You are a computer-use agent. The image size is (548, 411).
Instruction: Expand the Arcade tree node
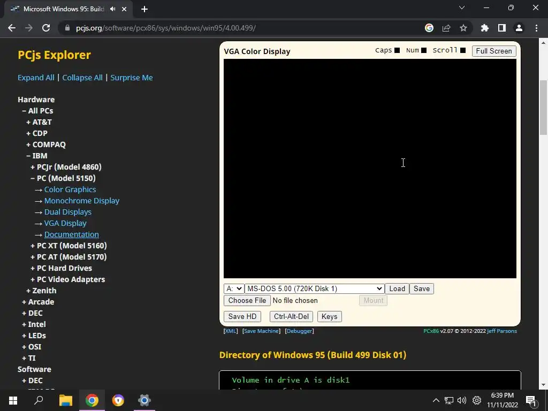click(x=38, y=302)
